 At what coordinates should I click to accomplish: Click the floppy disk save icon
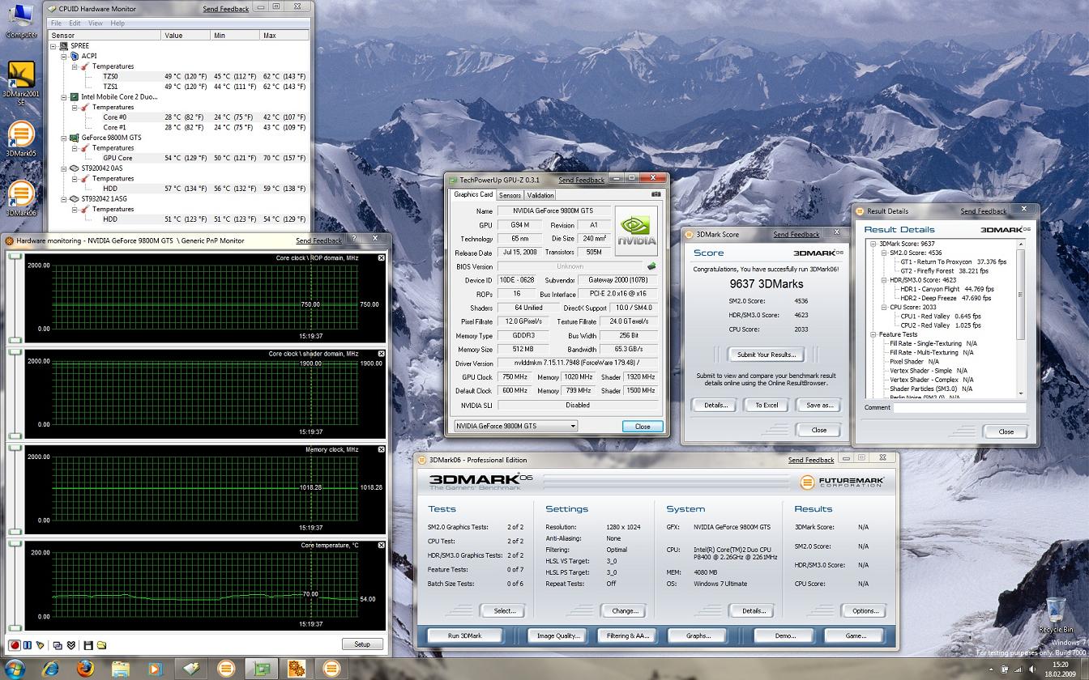point(88,645)
